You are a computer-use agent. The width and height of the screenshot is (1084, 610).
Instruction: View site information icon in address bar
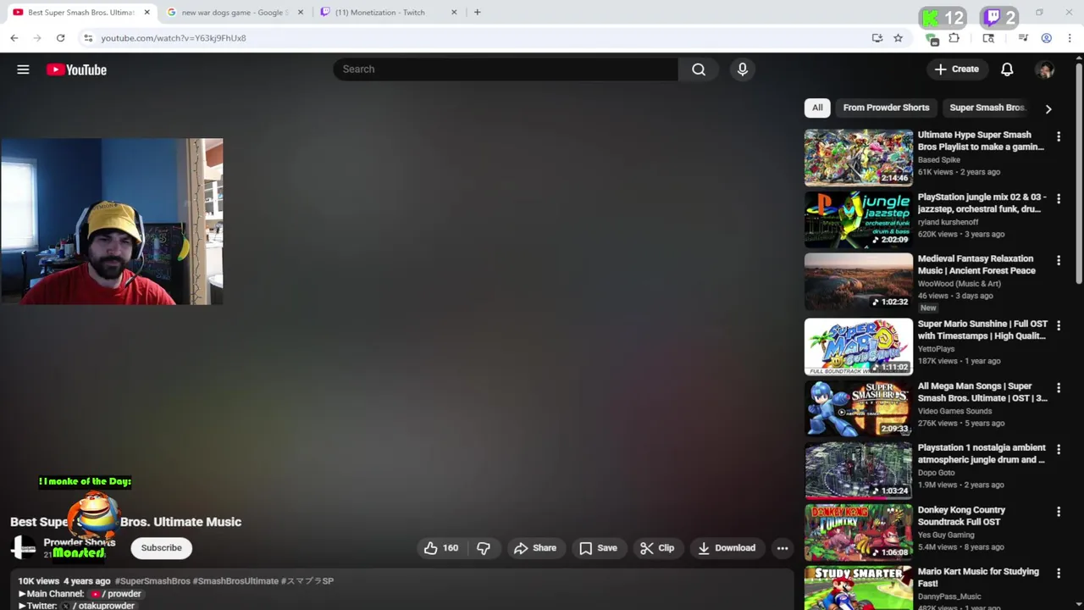point(88,38)
